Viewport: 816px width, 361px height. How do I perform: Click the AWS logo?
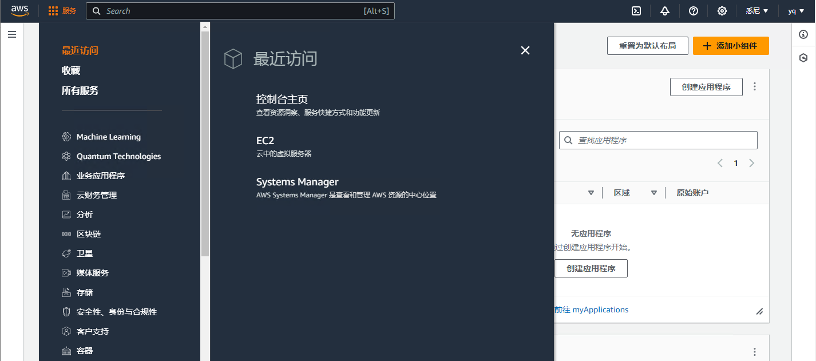click(x=19, y=11)
